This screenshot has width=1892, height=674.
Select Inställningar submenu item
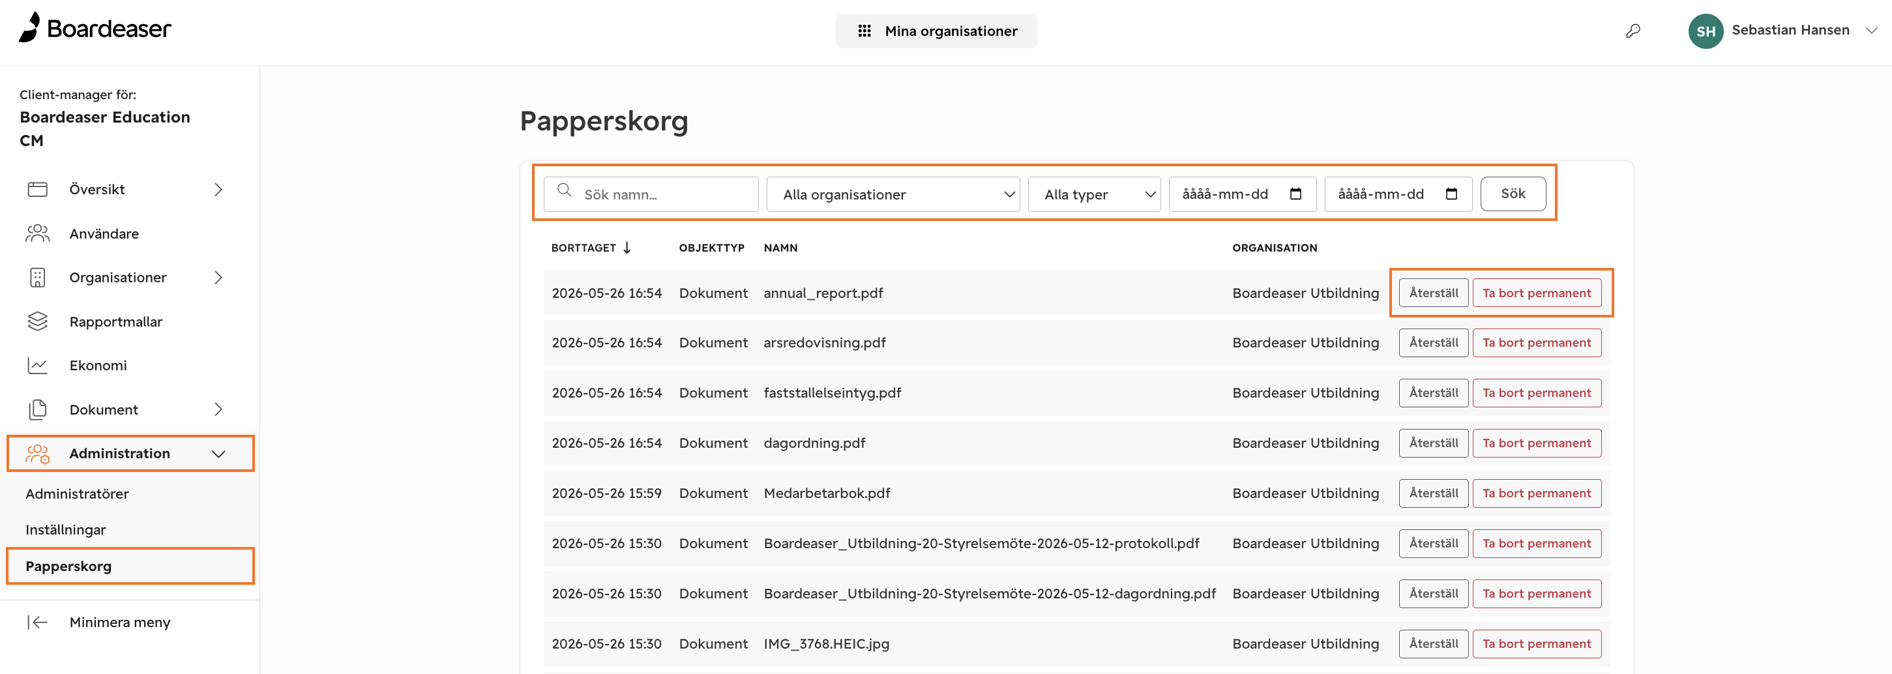(65, 530)
